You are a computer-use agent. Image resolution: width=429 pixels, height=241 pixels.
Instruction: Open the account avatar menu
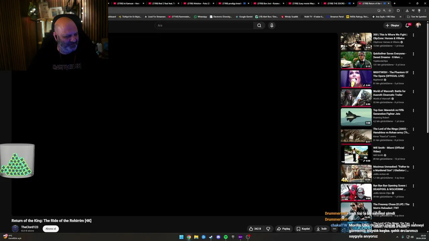click(418, 25)
